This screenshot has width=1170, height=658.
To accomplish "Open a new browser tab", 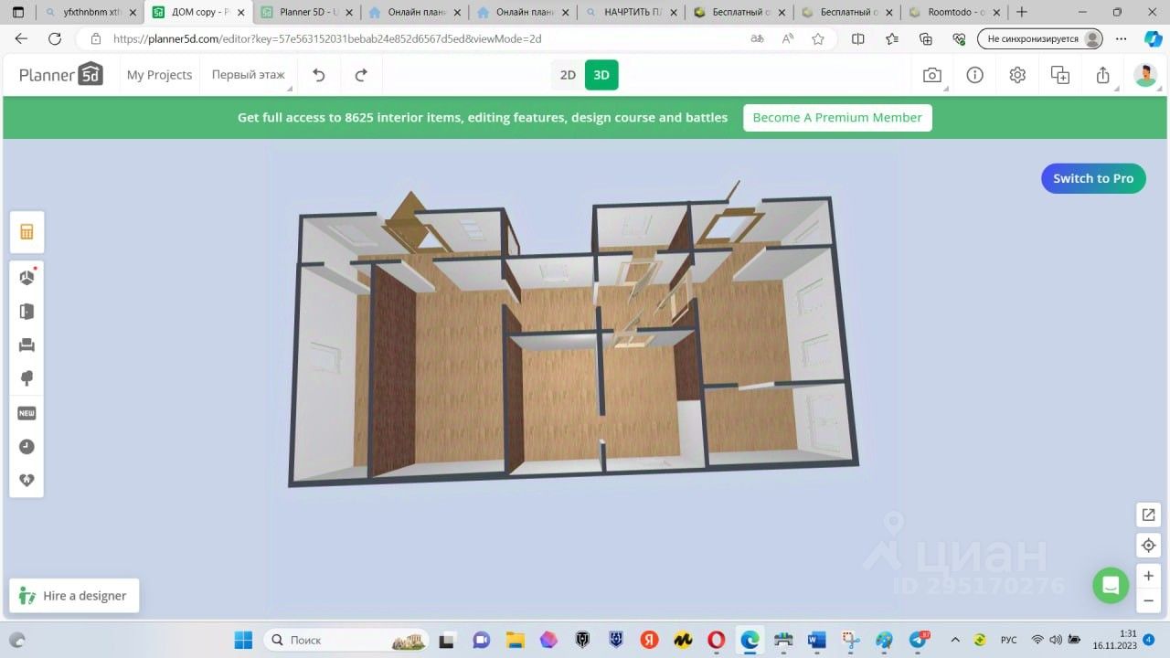I will pos(1022,12).
